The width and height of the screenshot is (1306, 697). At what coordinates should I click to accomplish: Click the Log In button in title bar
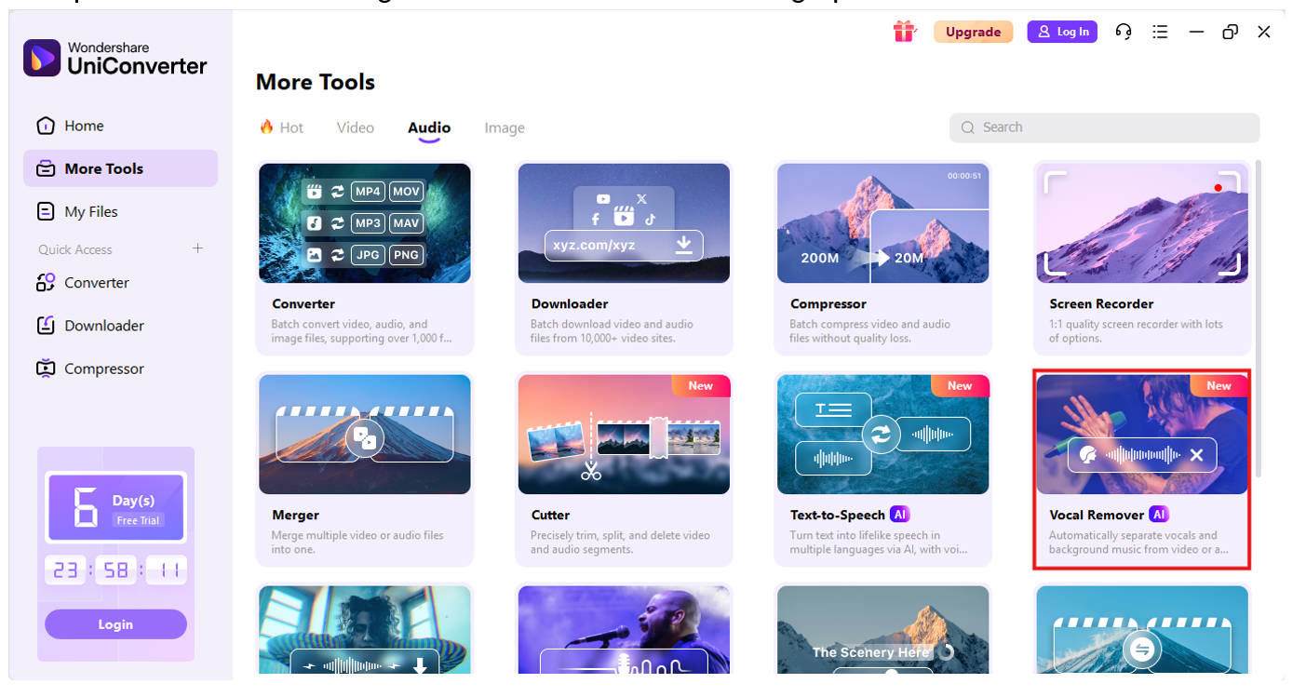1062,32
